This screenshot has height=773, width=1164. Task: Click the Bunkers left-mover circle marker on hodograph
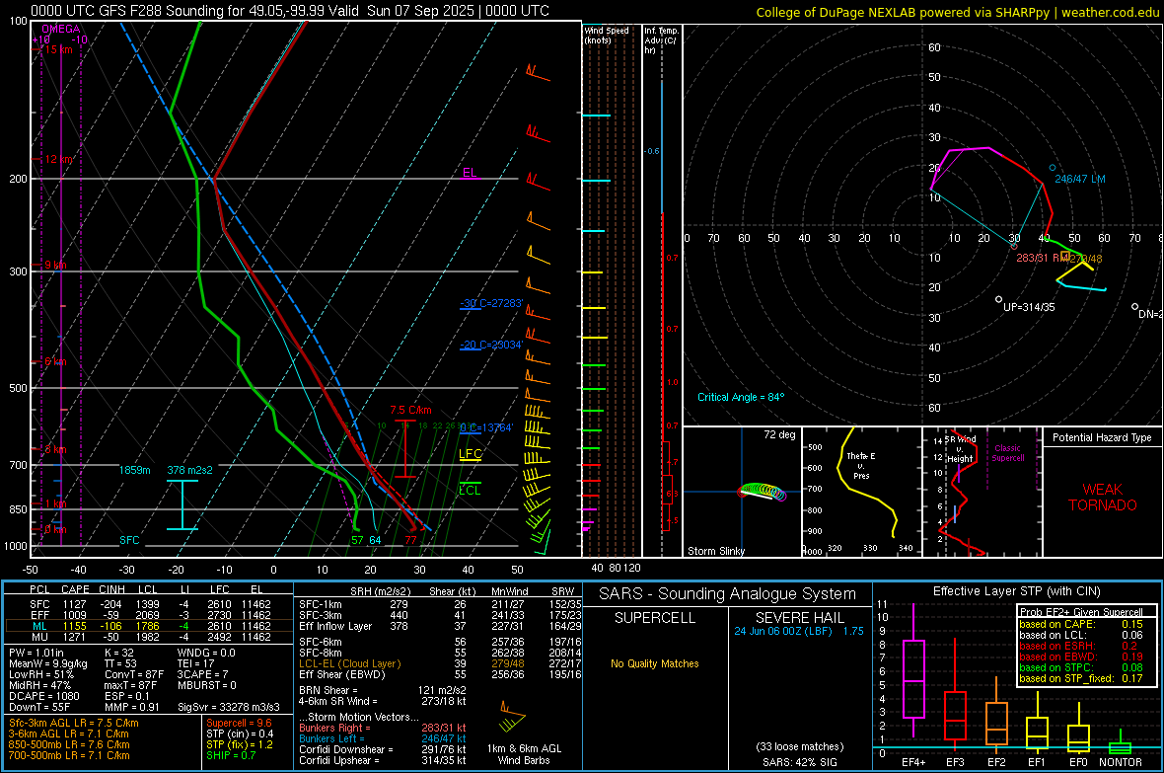tap(1052, 168)
